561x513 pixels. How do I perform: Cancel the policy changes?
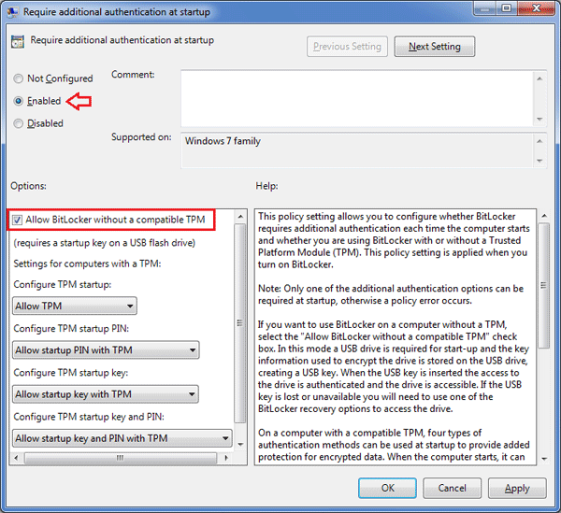[x=452, y=488]
